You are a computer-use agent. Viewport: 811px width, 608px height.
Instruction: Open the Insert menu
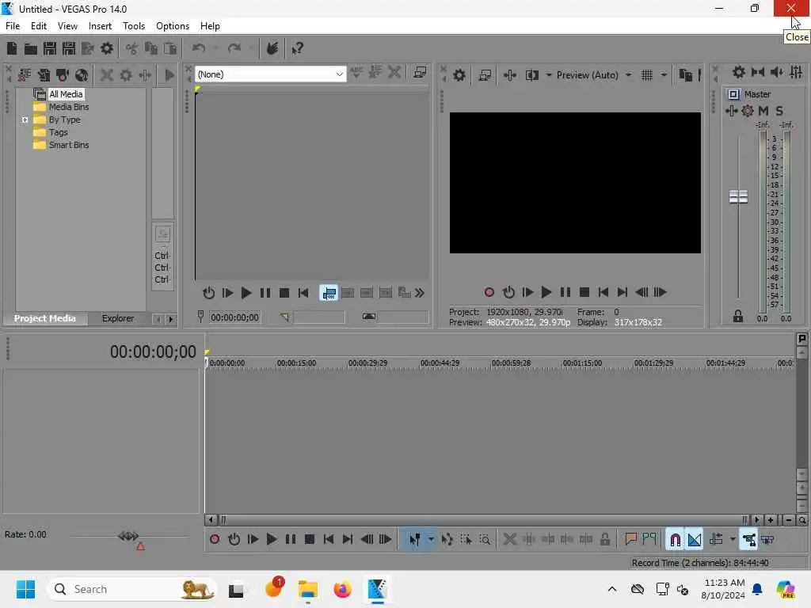click(100, 26)
